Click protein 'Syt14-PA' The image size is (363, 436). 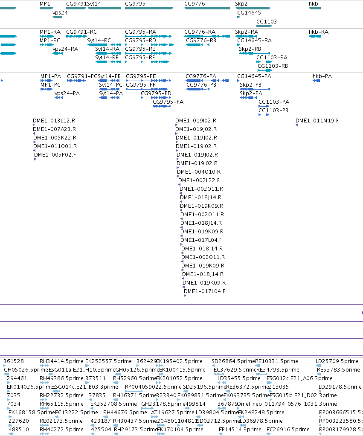pyautogui.click(x=111, y=93)
